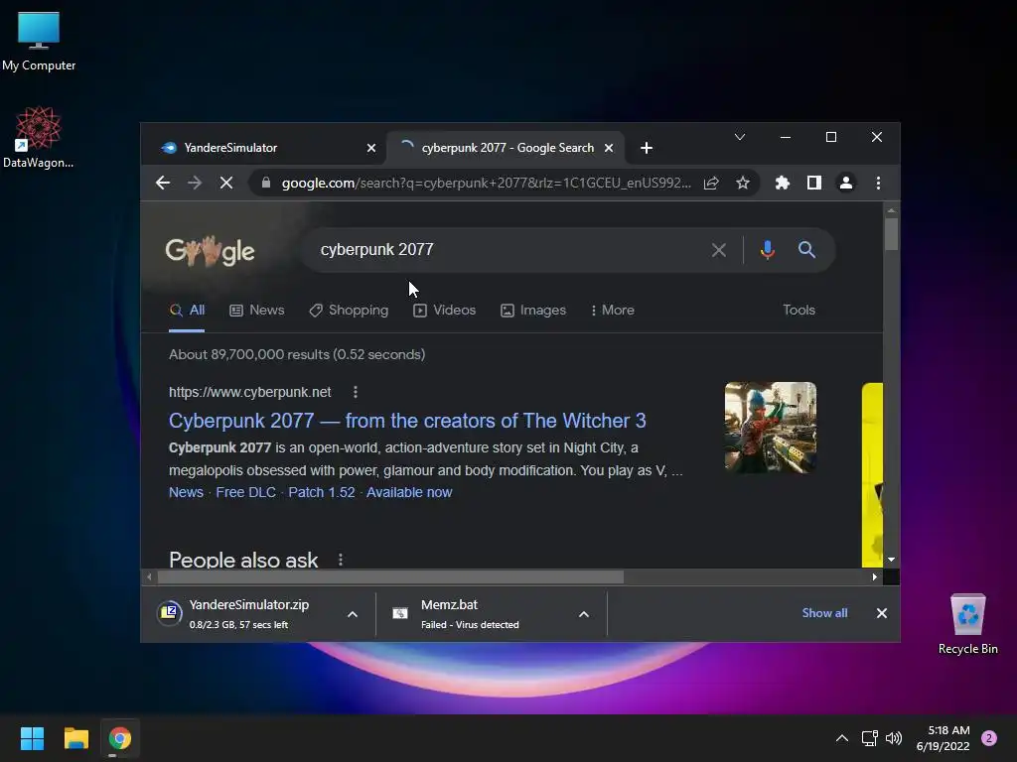
Task: Click Show all downloads
Action: point(824,613)
